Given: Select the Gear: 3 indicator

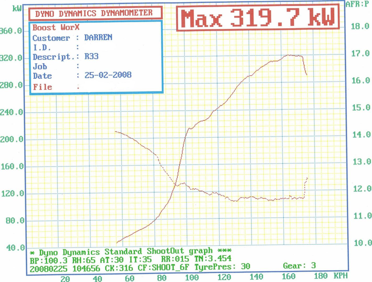Looking at the screenshot, I should 299,266.
